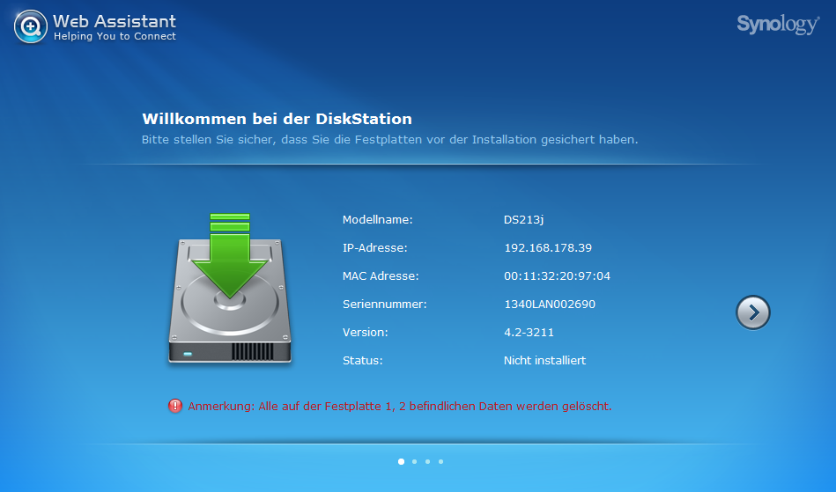
Task: Click the Status label
Action: 363,361
